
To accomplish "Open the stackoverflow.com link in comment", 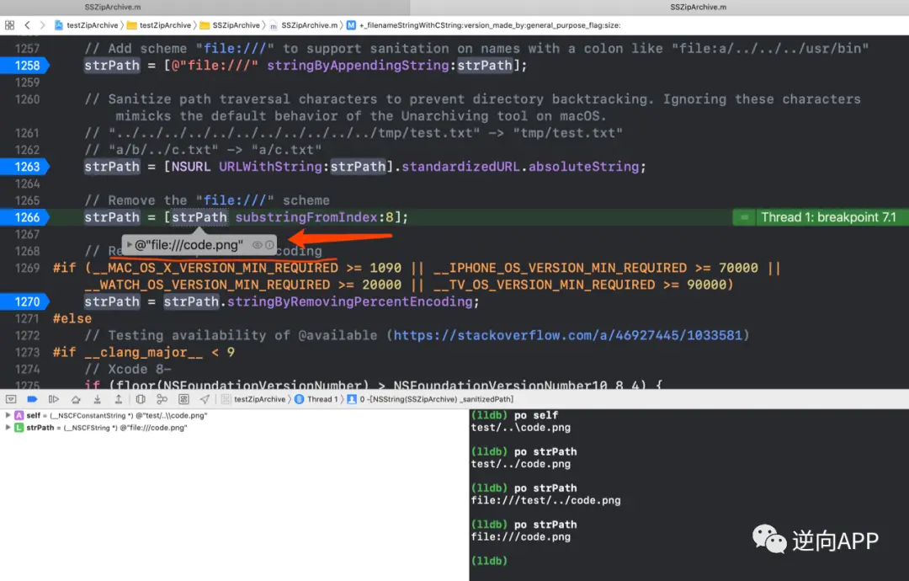I will [x=567, y=335].
